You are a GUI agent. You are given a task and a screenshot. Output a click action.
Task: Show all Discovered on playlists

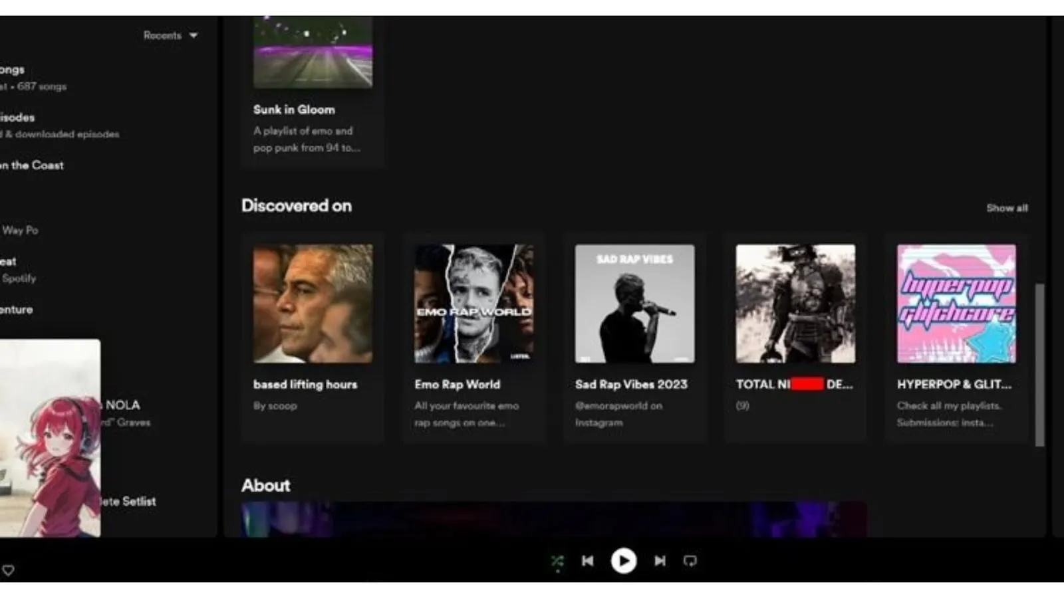click(x=1007, y=208)
